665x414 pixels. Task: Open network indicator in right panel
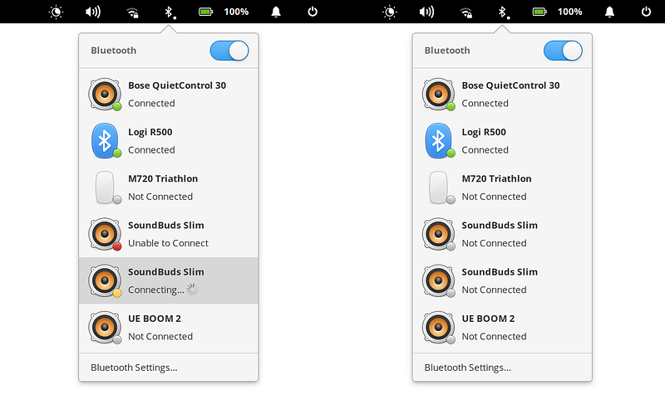point(466,12)
